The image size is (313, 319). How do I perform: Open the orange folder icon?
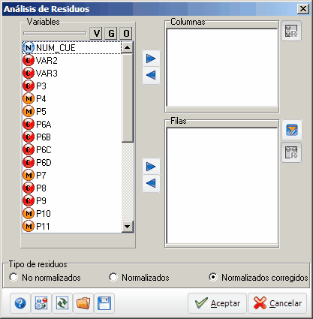tap(83, 303)
